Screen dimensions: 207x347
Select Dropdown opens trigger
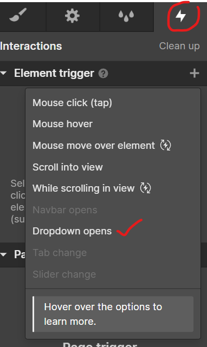pos(72,231)
